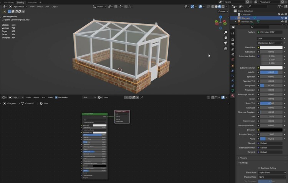Open the viewport Add menu

pyautogui.click(x=47, y=7)
